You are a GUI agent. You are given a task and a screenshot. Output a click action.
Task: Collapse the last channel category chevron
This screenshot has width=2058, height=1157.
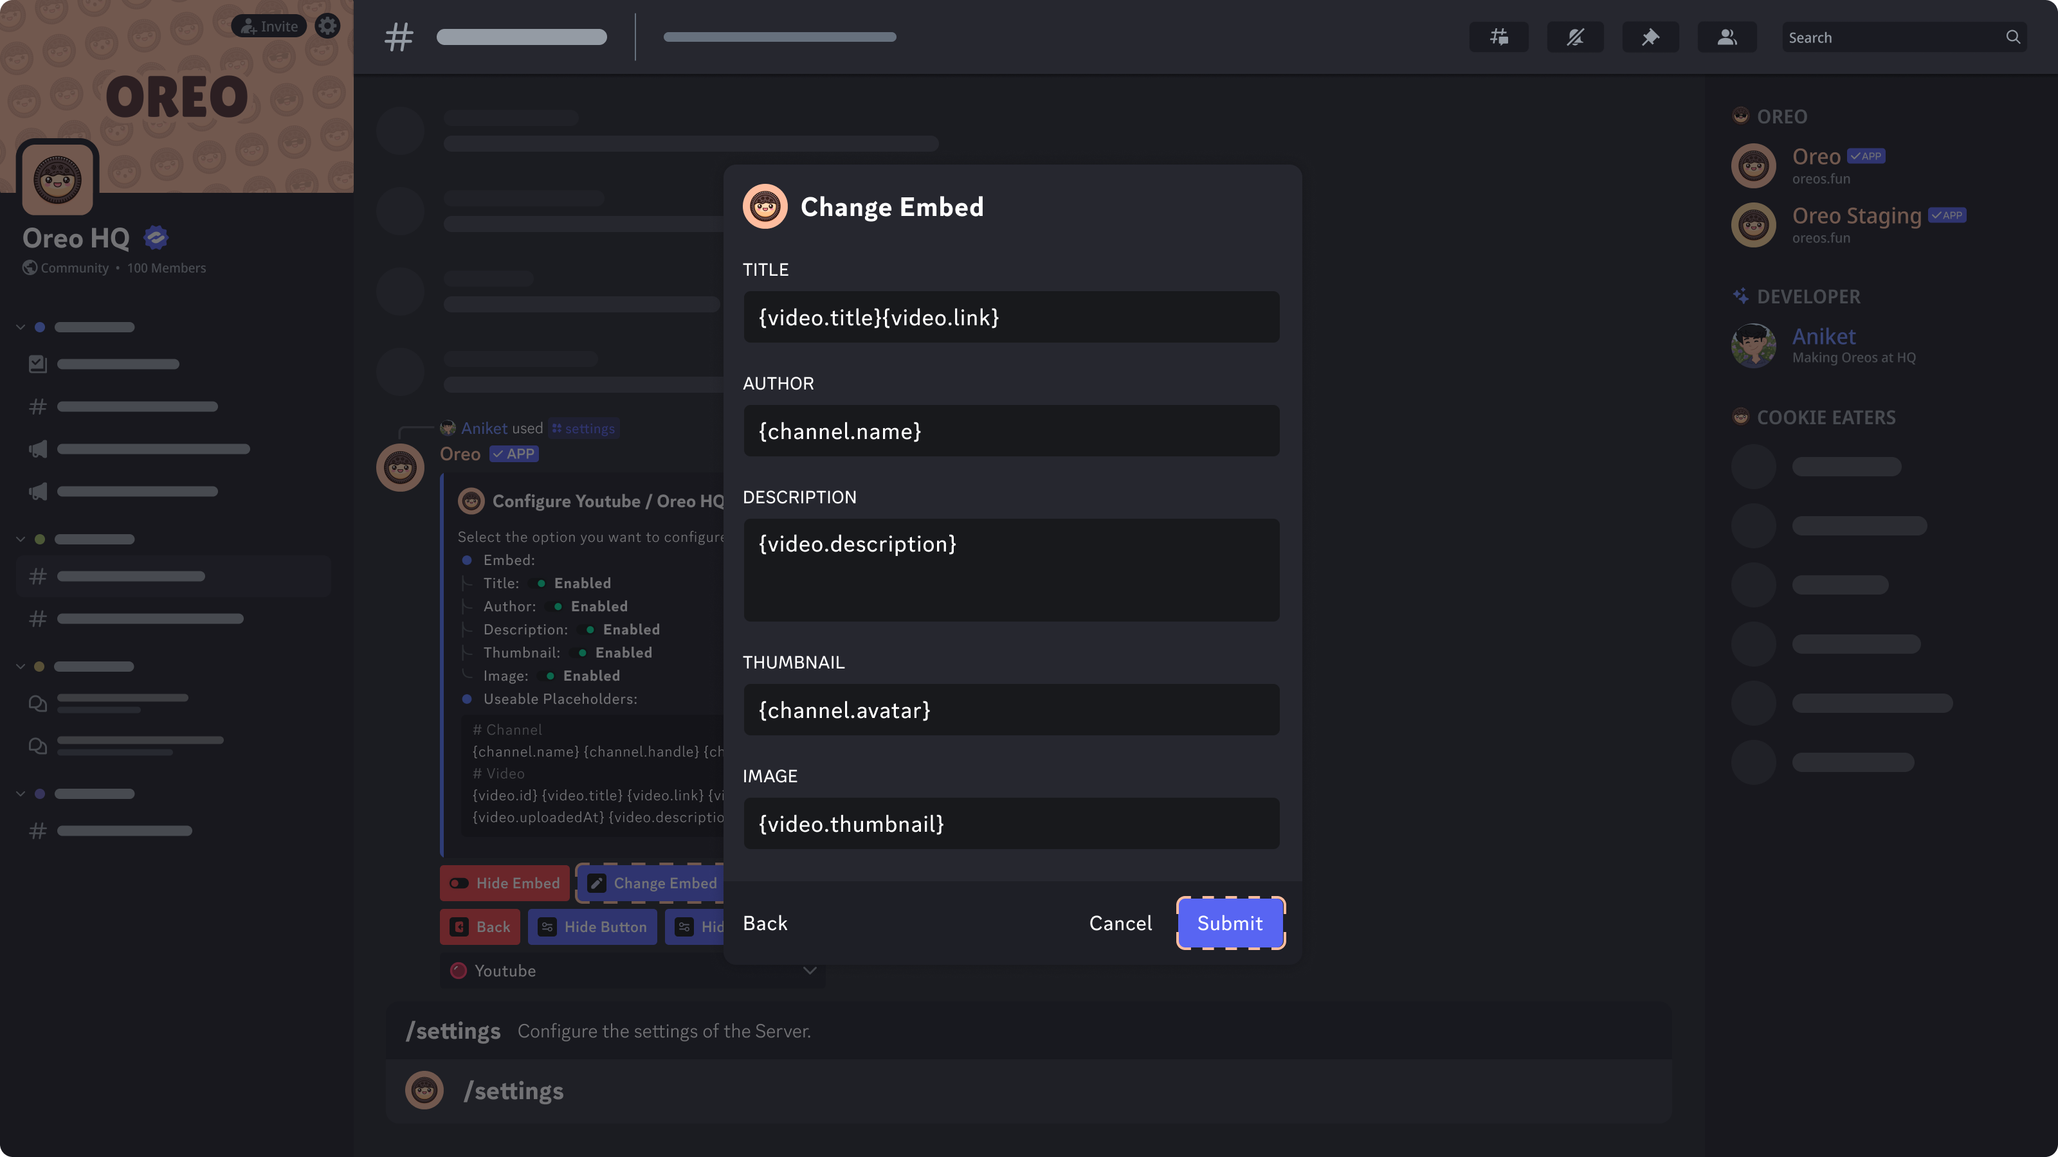[21, 793]
